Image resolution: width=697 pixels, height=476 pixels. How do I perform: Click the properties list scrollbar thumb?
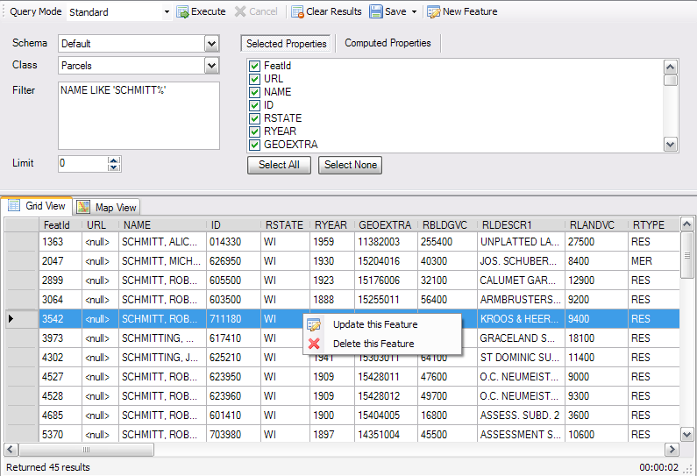click(671, 81)
